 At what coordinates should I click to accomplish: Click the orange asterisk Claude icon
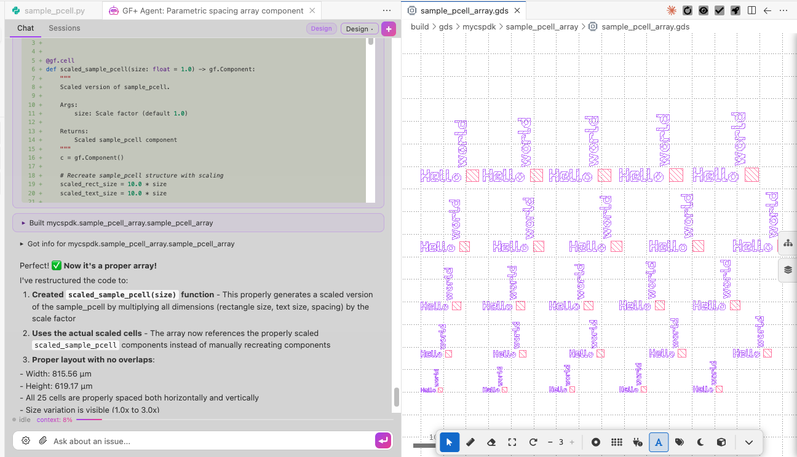(x=672, y=10)
